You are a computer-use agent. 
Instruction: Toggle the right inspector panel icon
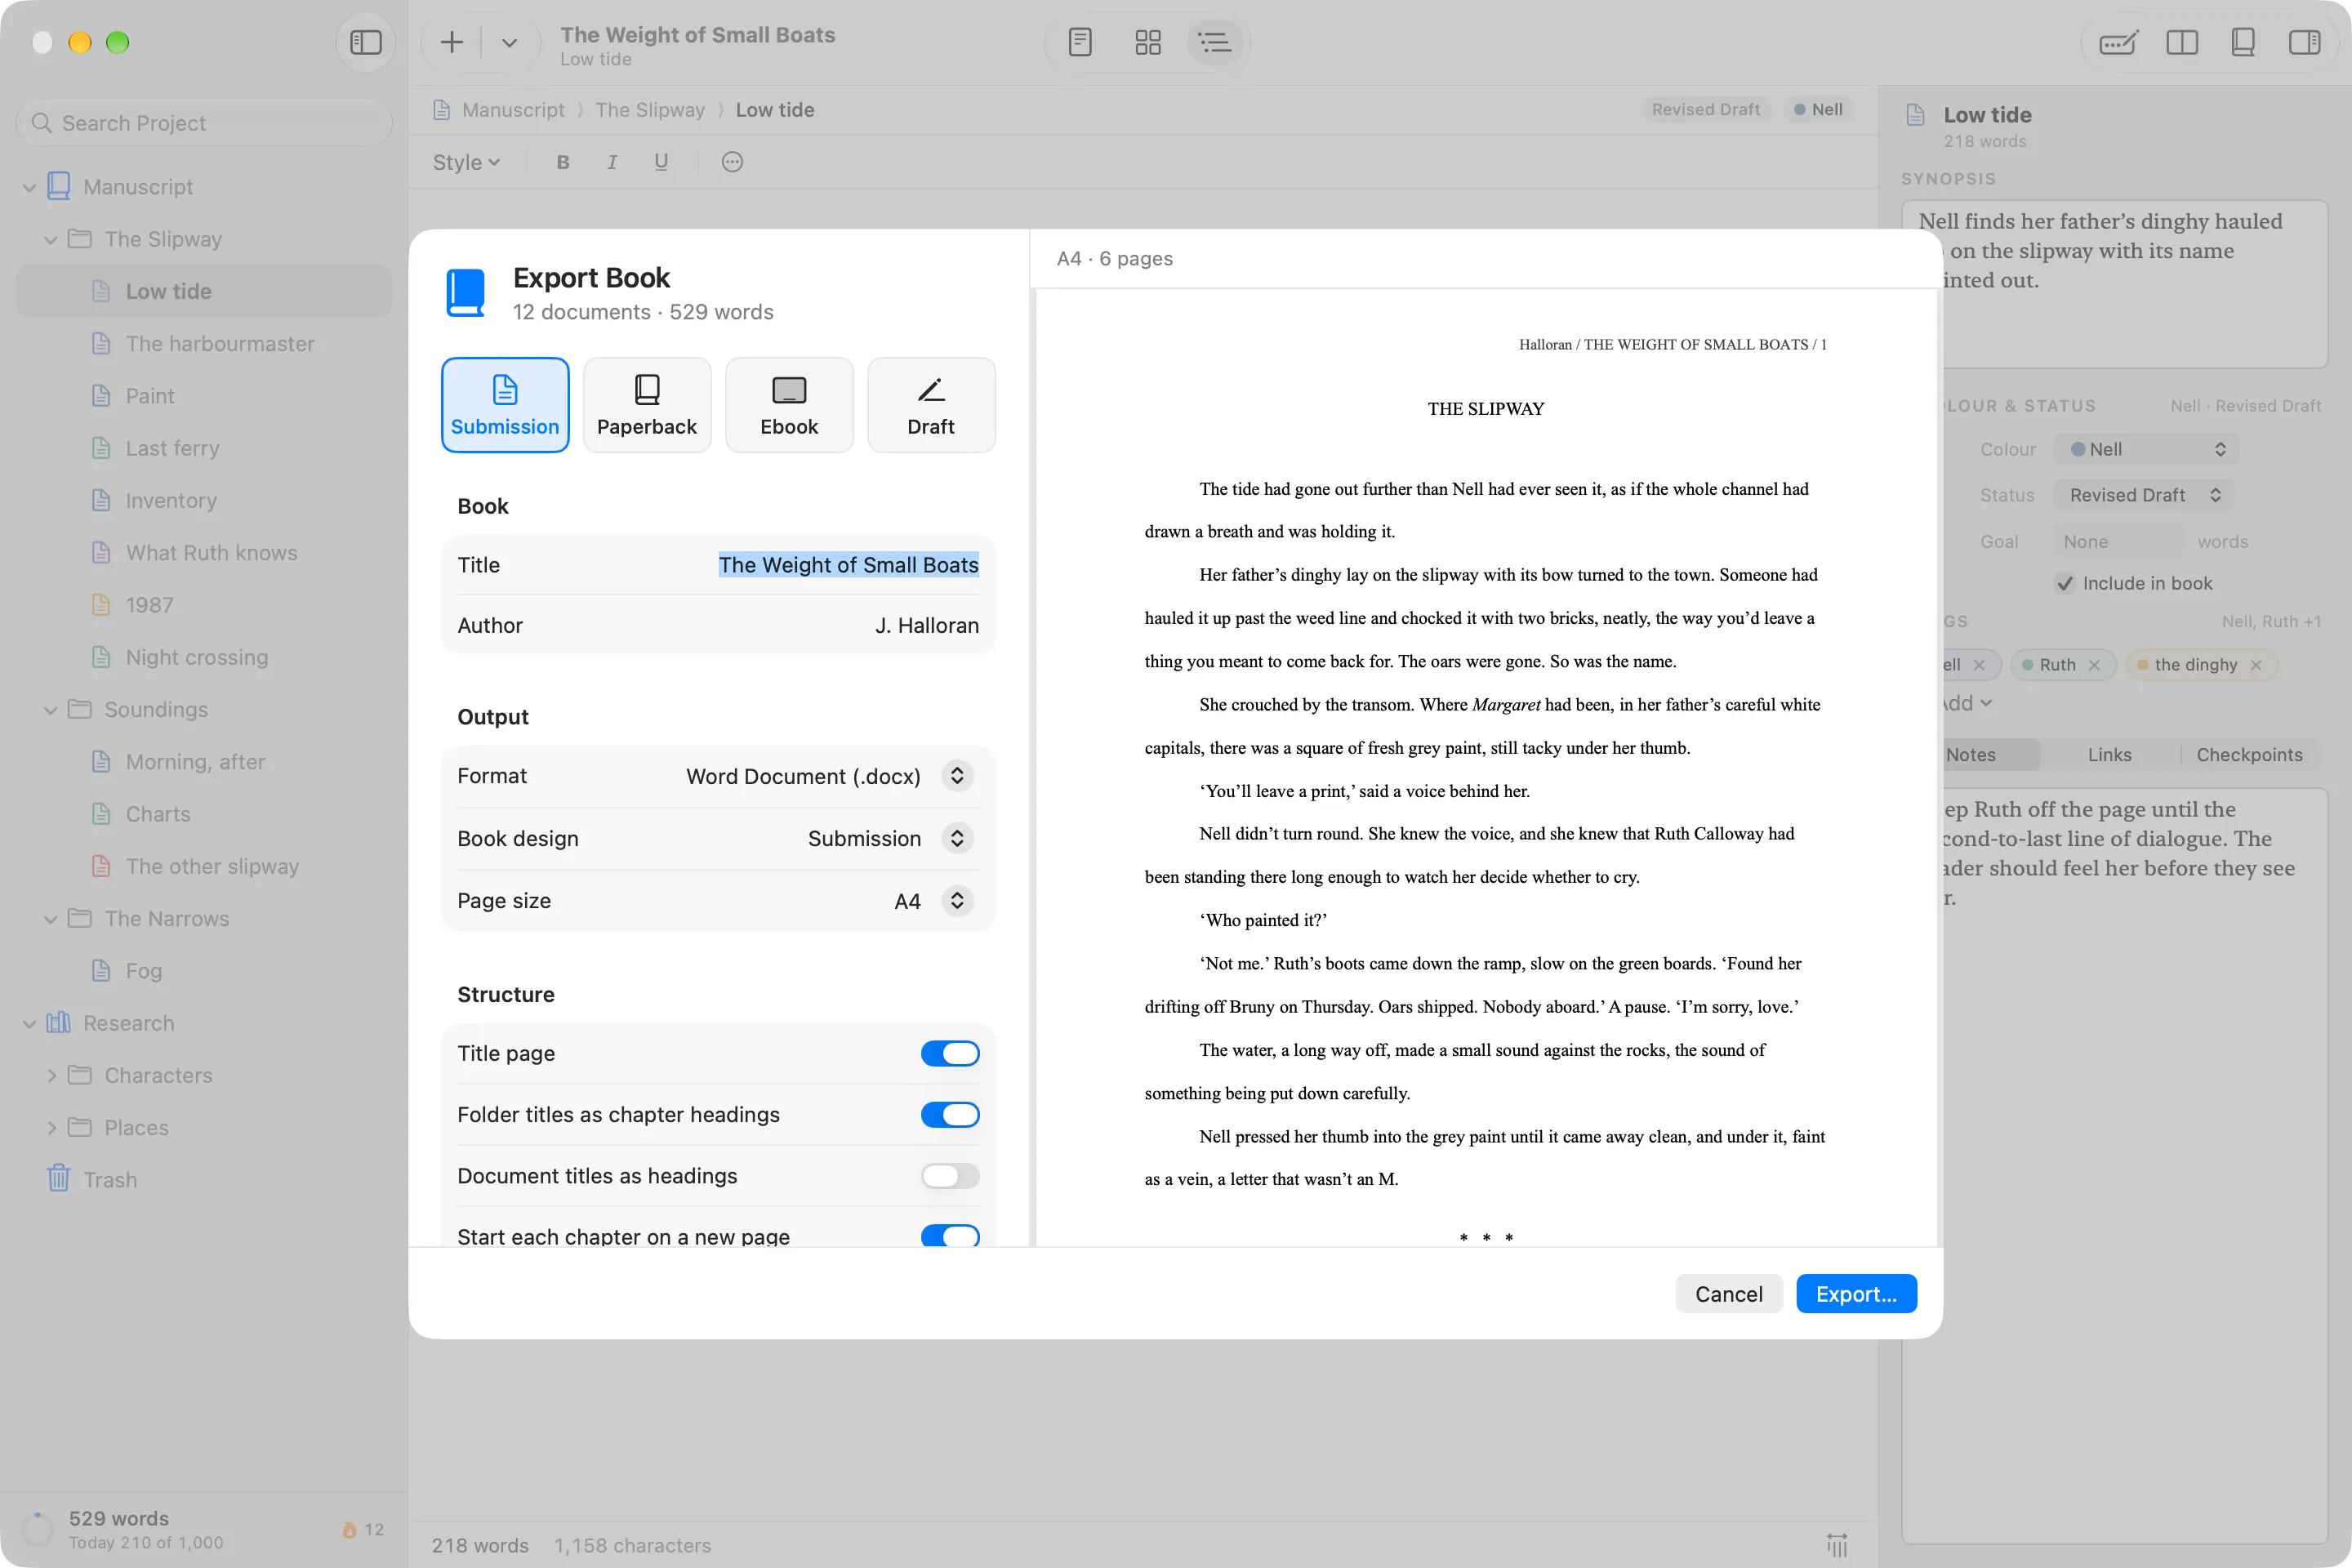[x=2304, y=42]
